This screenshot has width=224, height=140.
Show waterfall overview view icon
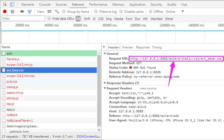(x=57, y=11)
